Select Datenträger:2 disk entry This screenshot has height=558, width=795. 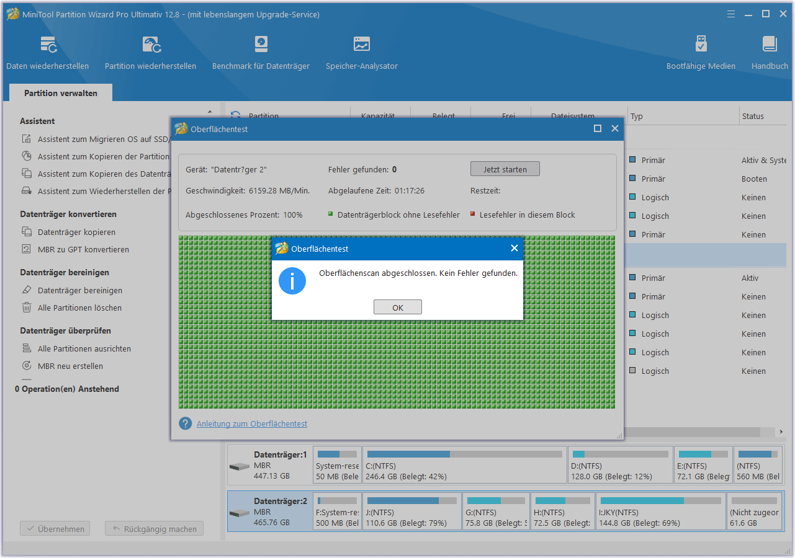(x=269, y=511)
